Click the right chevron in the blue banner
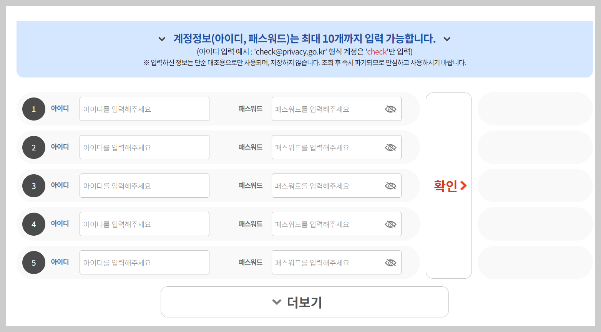This screenshot has width=601, height=332. tap(447, 39)
